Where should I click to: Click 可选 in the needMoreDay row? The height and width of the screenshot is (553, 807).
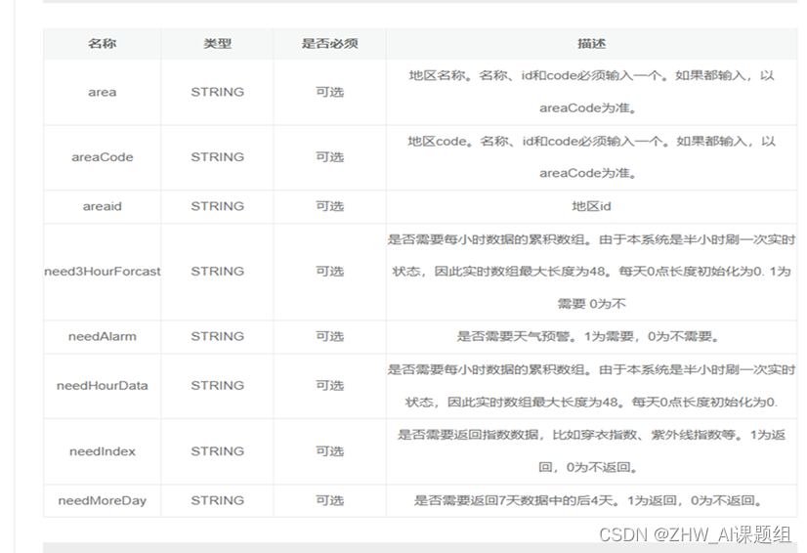coord(330,500)
